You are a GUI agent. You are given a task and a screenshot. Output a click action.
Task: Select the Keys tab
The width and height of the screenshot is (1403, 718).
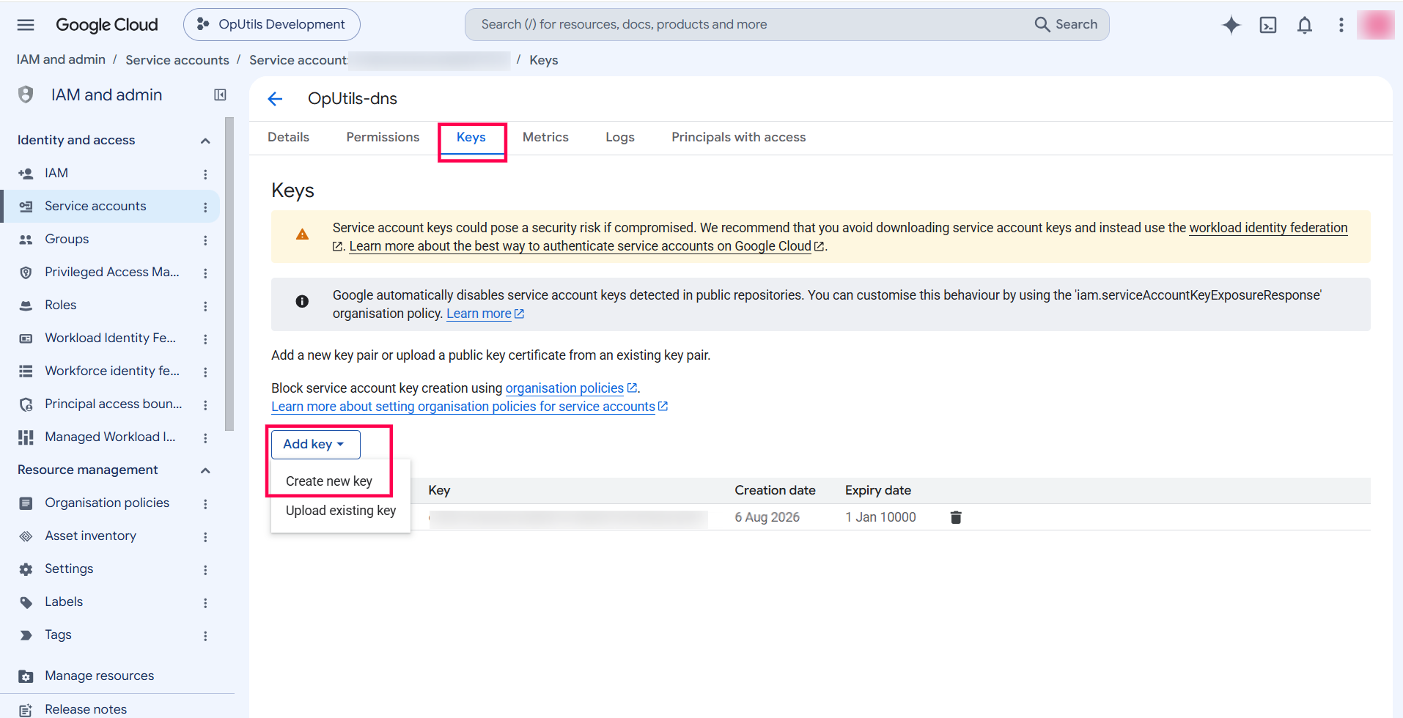tap(471, 137)
